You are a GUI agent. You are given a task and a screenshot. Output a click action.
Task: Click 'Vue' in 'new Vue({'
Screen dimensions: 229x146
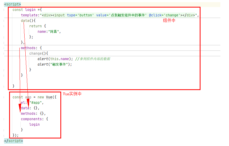pyautogui.click(x=49, y=97)
